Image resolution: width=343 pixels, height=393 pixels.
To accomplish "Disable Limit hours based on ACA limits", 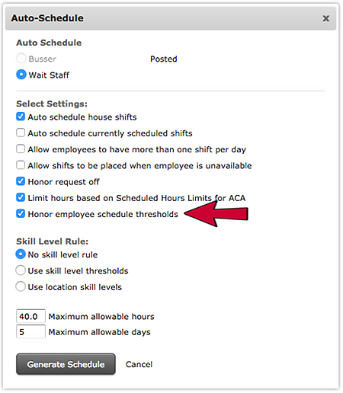I will (x=21, y=197).
